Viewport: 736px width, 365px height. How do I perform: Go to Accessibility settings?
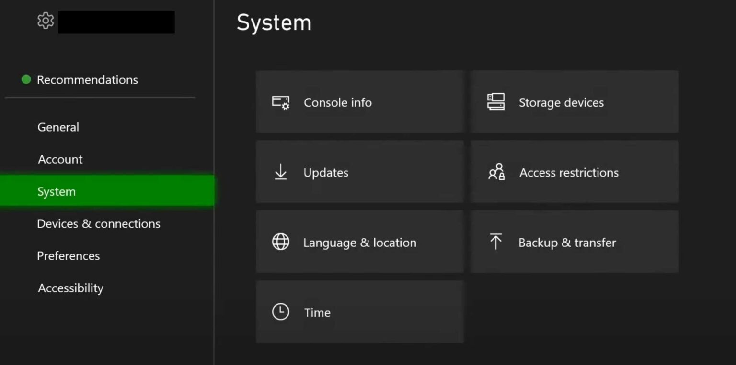point(70,288)
